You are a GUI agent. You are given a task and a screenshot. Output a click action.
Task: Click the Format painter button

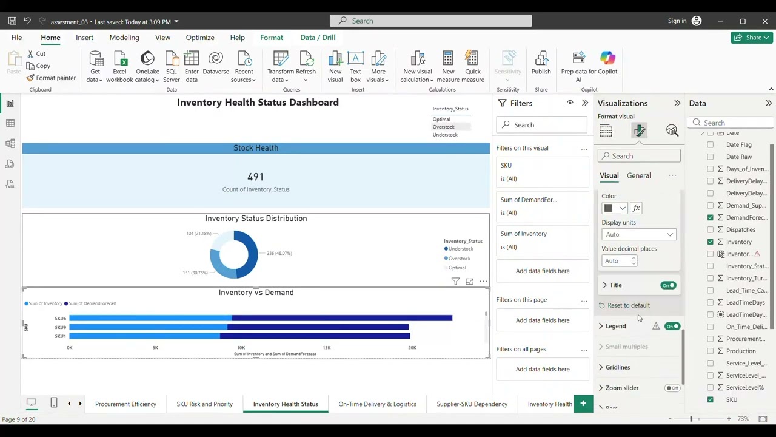52,78
